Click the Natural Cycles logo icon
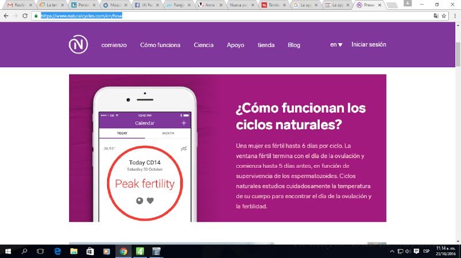The image size is (461, 258). 78,45
